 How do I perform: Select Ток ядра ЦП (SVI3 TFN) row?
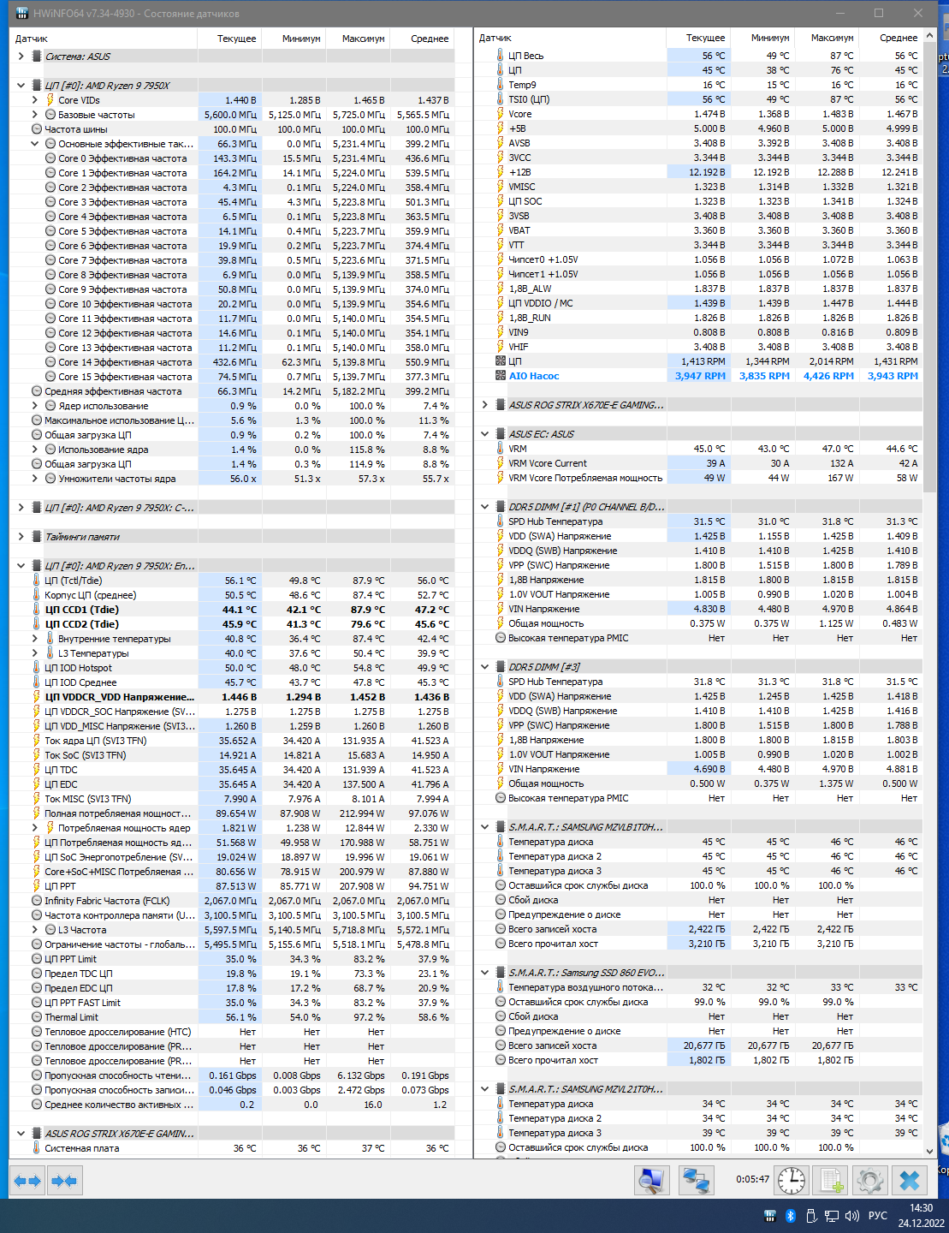[232, 741]
